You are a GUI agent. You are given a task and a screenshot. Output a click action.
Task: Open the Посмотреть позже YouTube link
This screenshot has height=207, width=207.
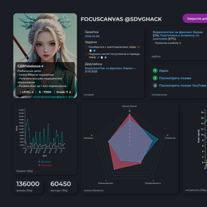(x=183, y=85)
